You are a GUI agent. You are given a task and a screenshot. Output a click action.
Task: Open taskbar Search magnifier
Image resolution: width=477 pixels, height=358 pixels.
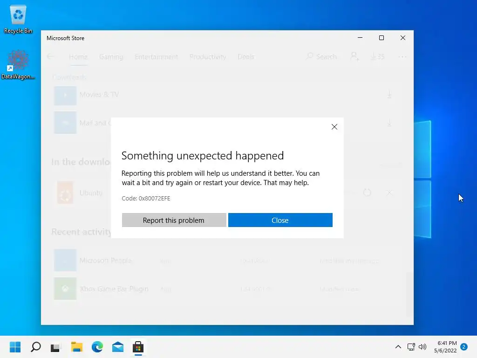pyautogui.click(x=35, y=347)
